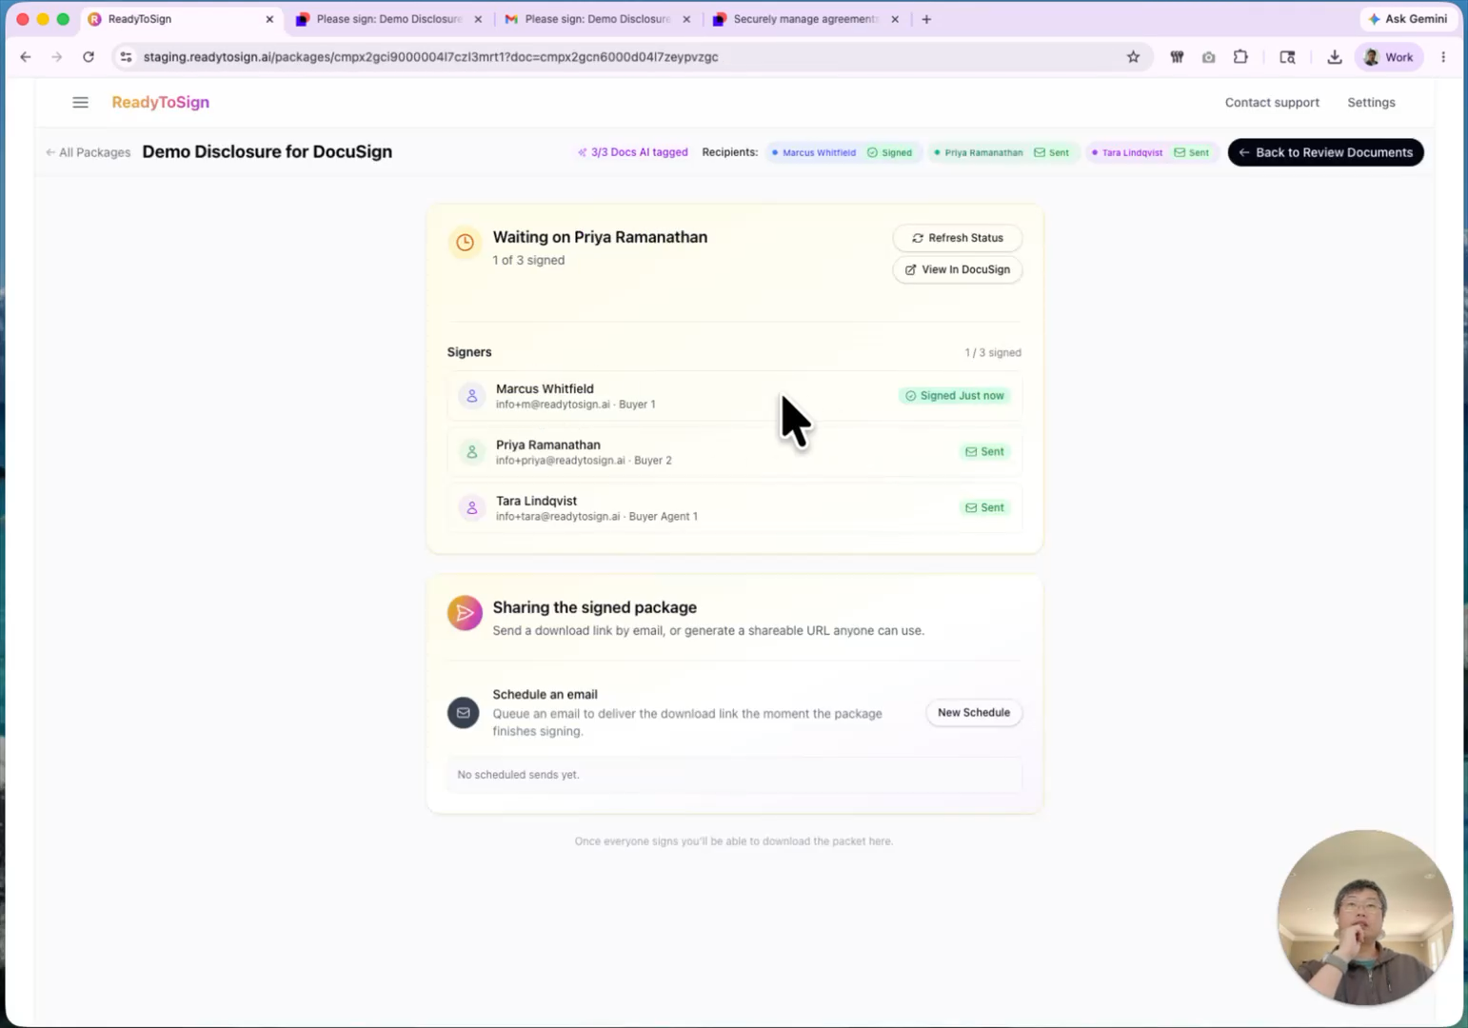Open the browser downloads icon
The image size is (1468, 1028).
click(1335, 57)
